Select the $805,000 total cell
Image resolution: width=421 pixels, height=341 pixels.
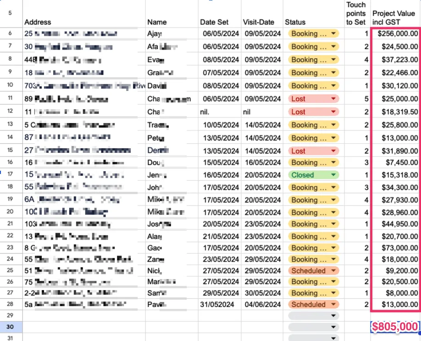tap(395, 327)
